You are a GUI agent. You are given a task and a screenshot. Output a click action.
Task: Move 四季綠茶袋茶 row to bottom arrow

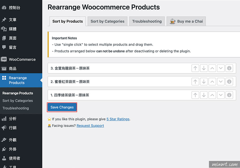tap(204, 95)
